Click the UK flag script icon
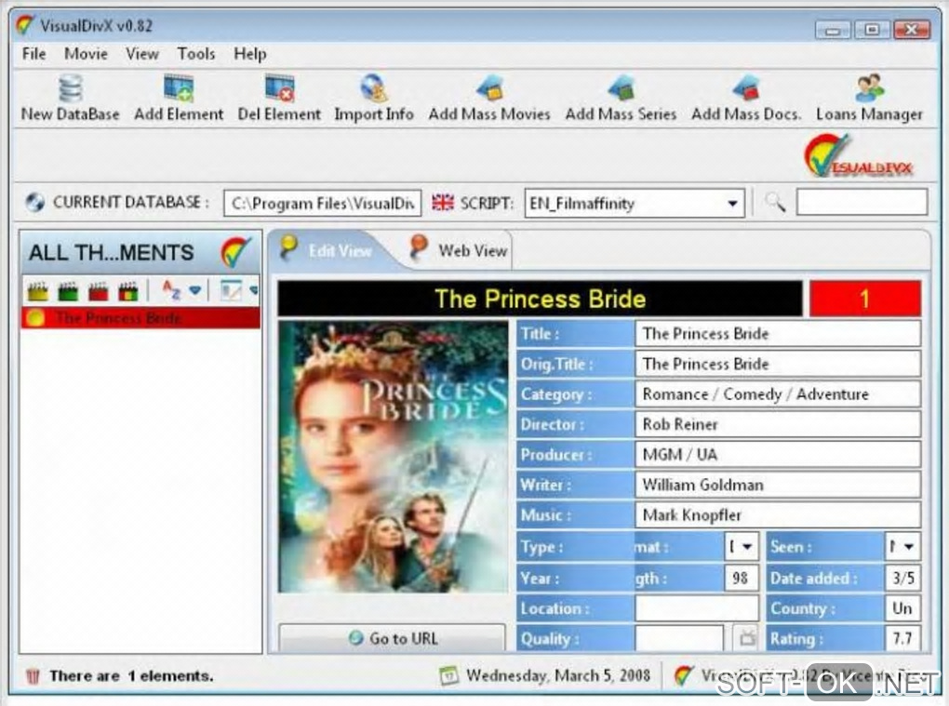Image resolution: width=949 pixels, height=706 pixels. tap(443, 202)
